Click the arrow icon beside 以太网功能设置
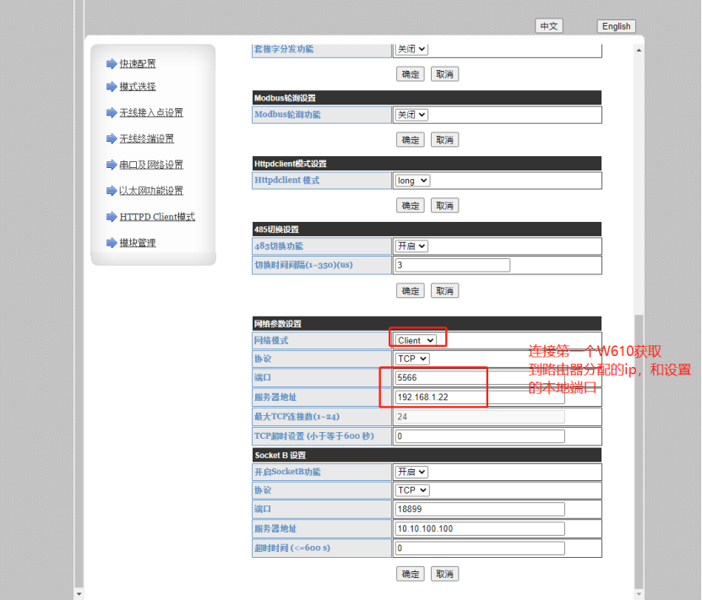The height and width of the screenshot is (600, 702). pos(112,192)
